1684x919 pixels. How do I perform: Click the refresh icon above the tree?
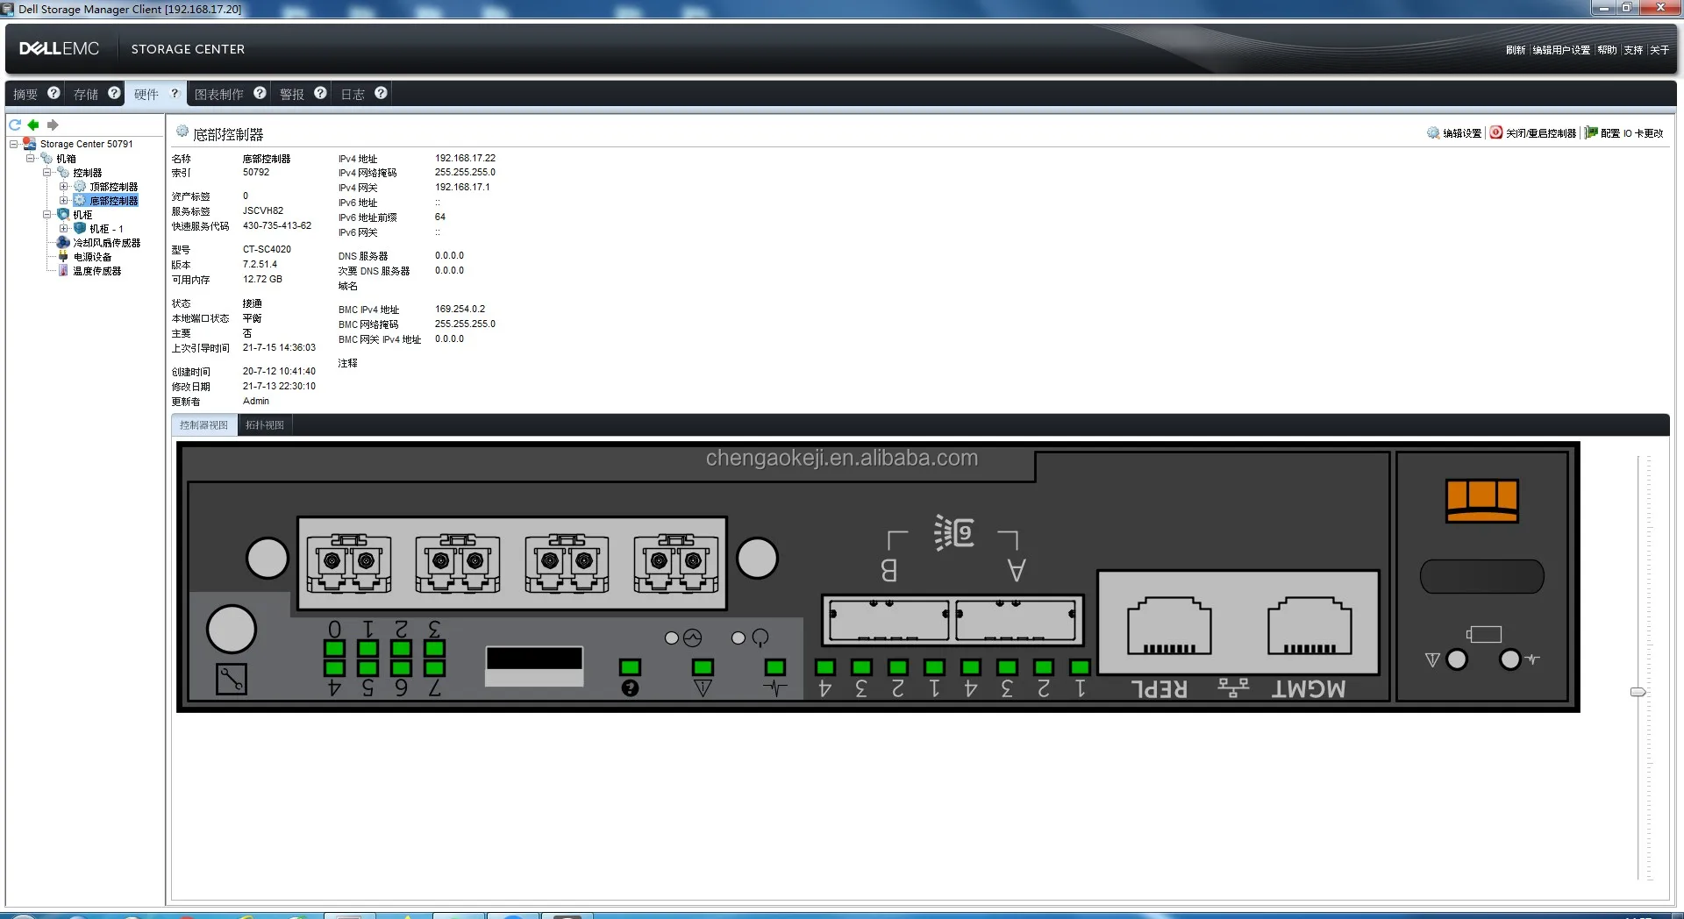15,125
